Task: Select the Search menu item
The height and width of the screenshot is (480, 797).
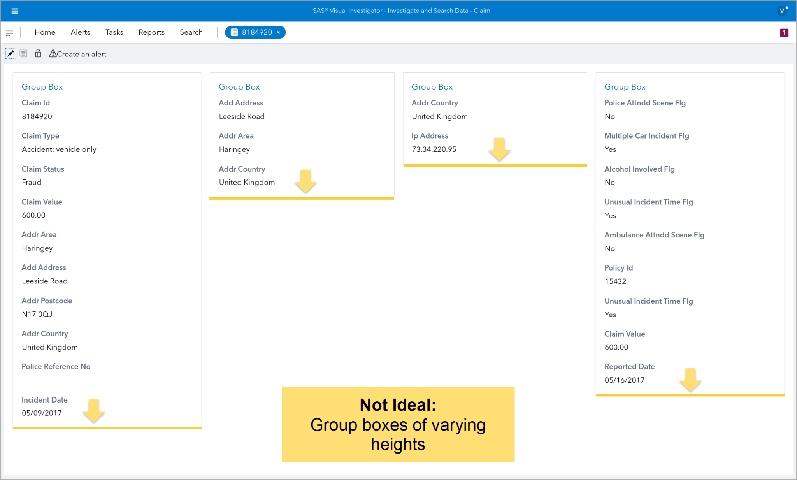Action: pos(191,32)
